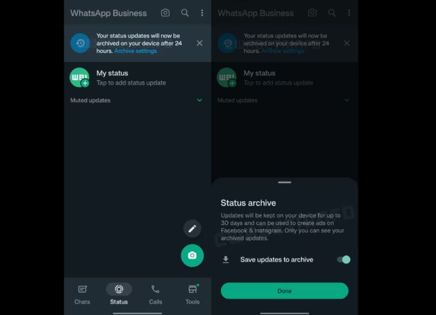The image size is (436, 315).
Task: Open the Calls tab
Action: 155,295
